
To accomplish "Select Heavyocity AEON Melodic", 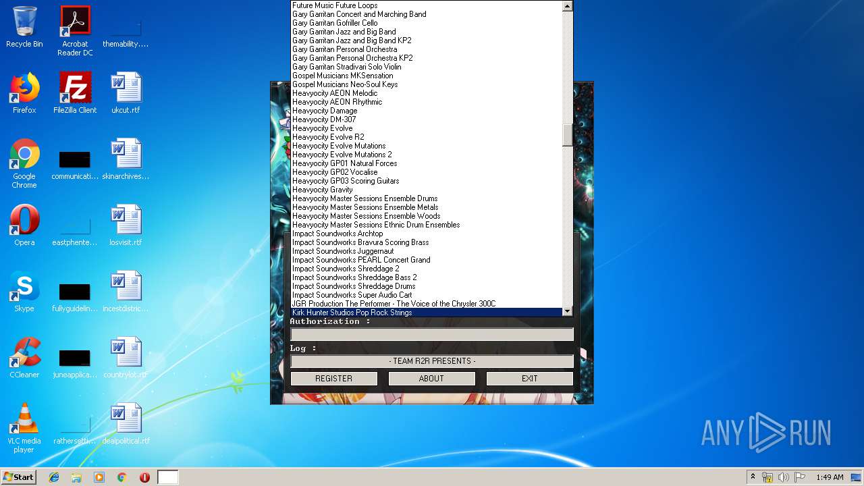I will [427, 93].
